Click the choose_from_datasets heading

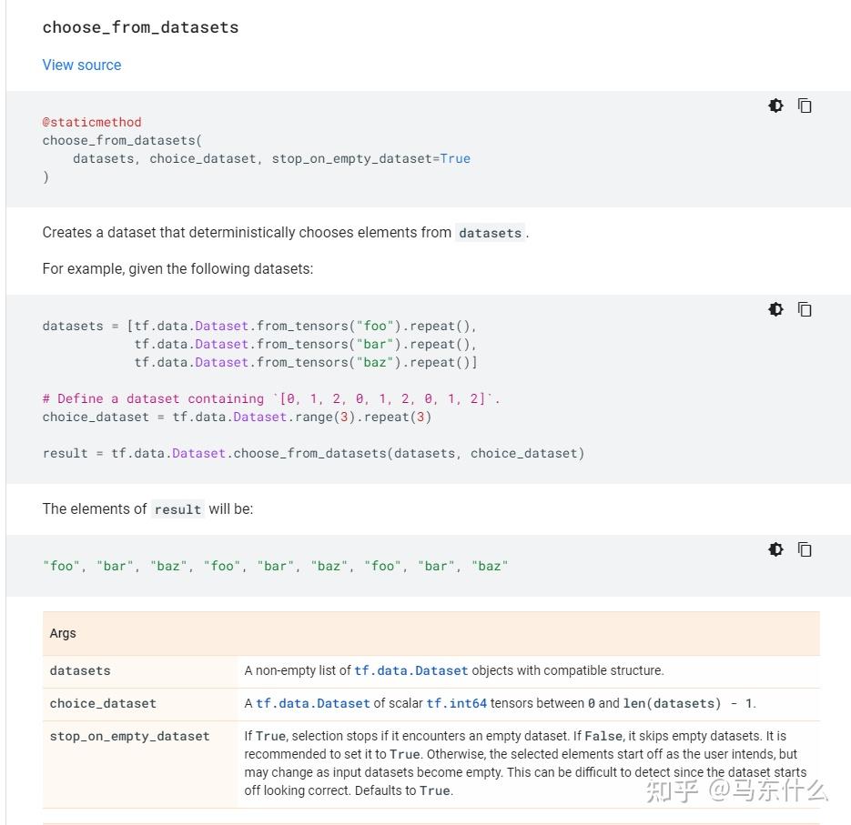tap(140, 27)
